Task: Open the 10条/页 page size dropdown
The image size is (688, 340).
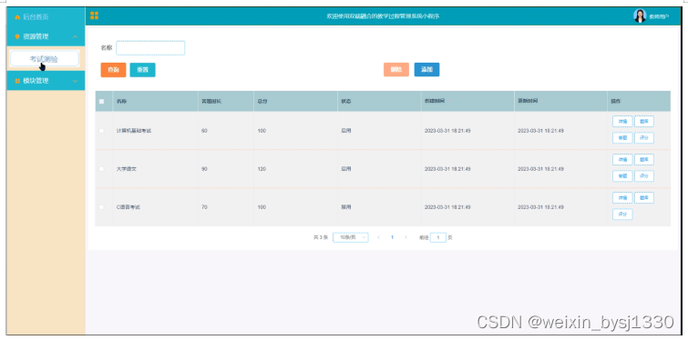Action: pos(351,237)
